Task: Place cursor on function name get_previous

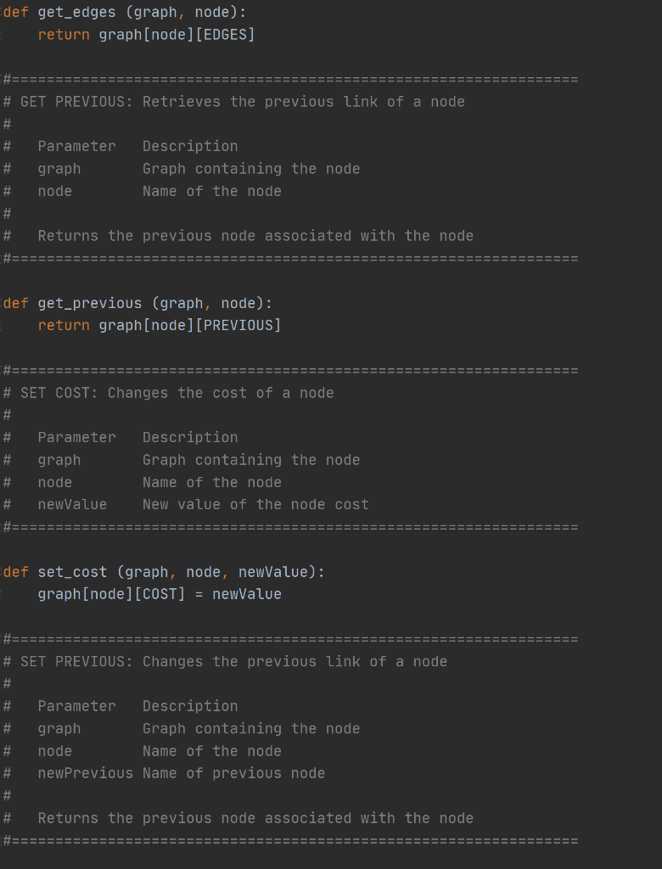Action: (x=90, y=303)
